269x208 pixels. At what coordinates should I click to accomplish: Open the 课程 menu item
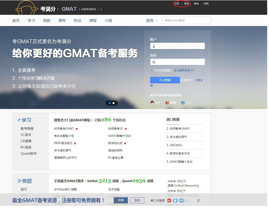click(x=93, y=20)
